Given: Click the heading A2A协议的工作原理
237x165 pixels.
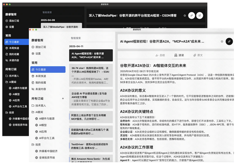Looking at the screenshot, I should tap(137, 147).
